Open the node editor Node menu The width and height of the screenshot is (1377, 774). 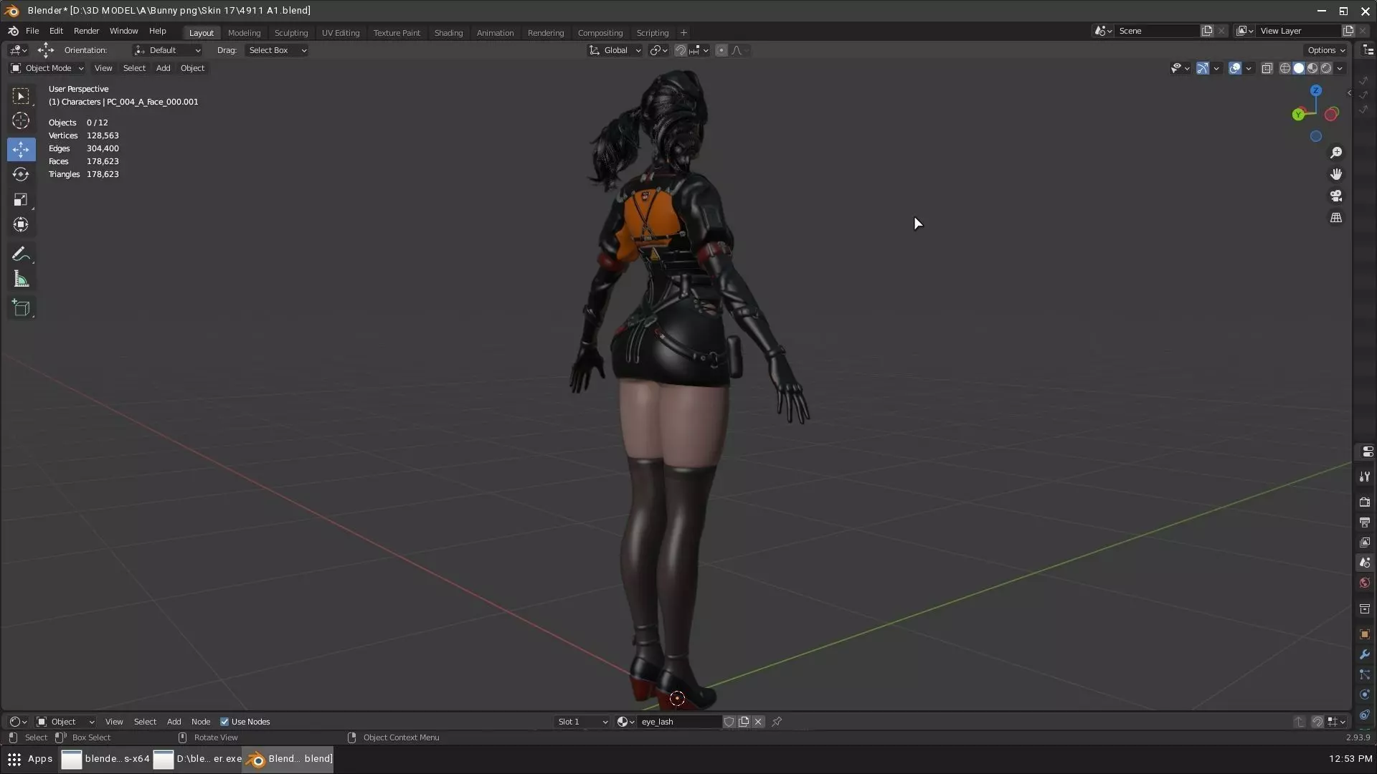201,722
